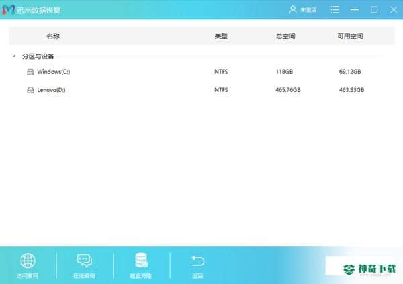This screenshot has height=284, width=403.
Task: Open the official website globe icon
Action: tap(28, 261)
